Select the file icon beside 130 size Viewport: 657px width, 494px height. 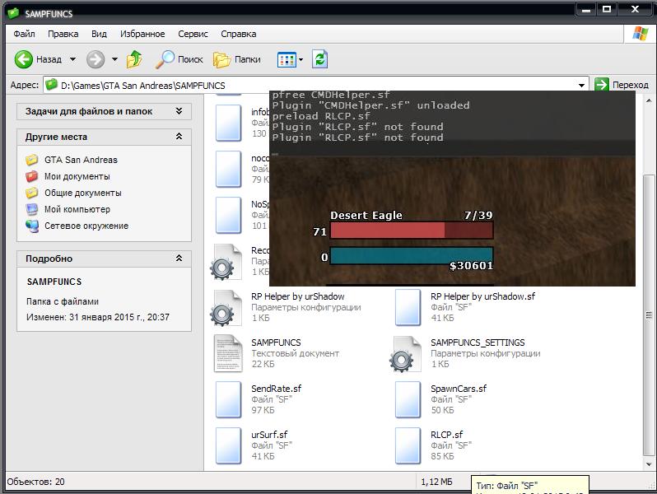[228, 123]
